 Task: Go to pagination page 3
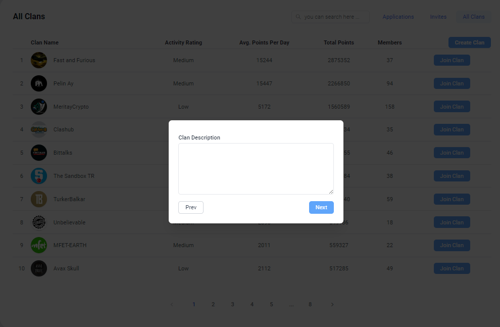232,304
